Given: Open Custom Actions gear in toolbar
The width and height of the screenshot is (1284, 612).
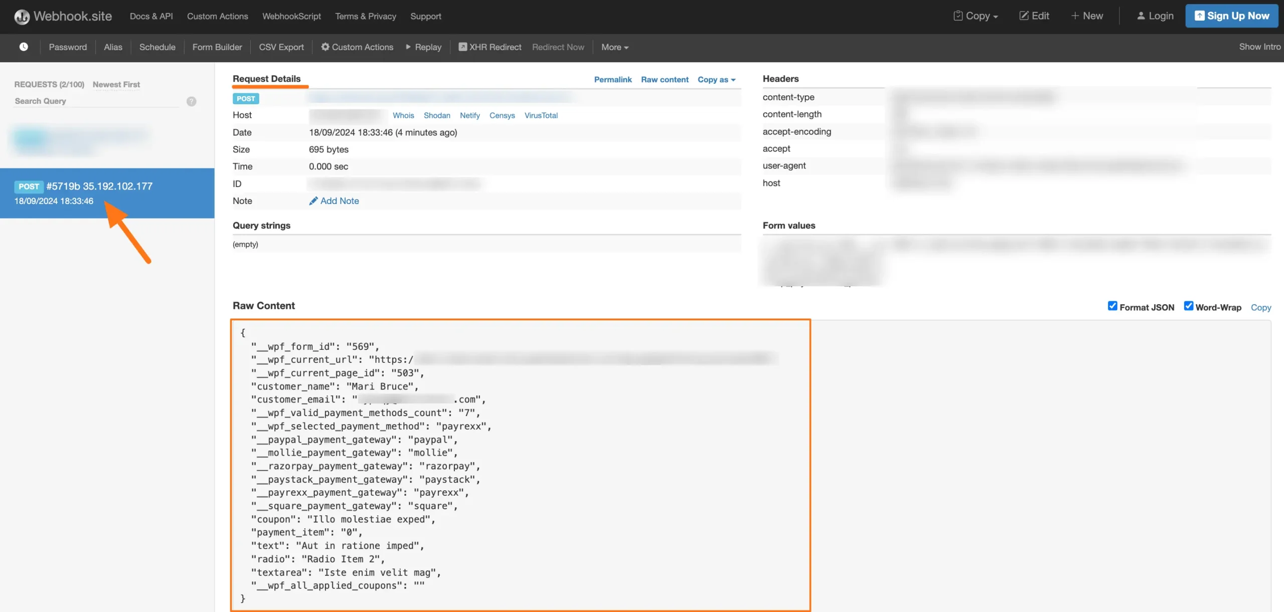Looking at the screenshot, I should click(x=326, y=47).
